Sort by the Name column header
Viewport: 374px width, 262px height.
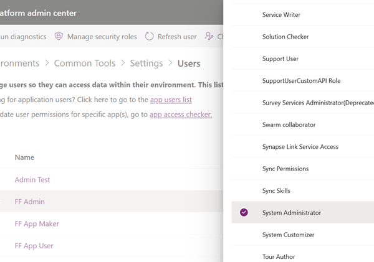25,157
